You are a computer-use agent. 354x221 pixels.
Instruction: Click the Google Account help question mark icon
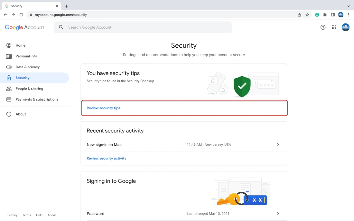[323, 27]
